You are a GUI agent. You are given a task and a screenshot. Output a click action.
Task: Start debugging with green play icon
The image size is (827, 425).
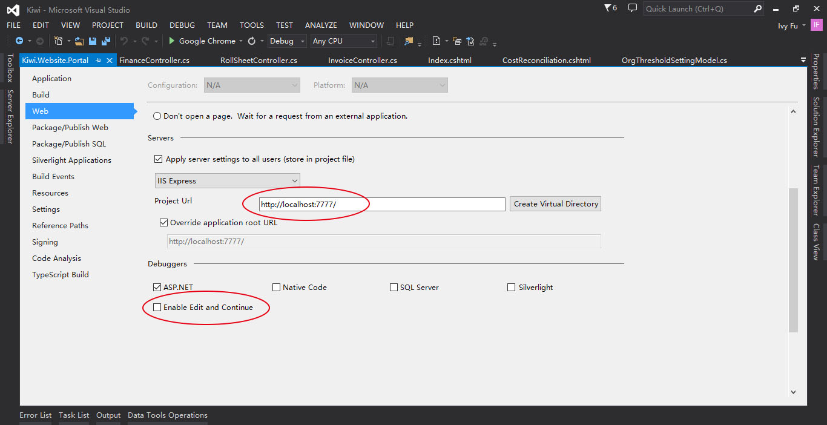(x=172, y=41)
